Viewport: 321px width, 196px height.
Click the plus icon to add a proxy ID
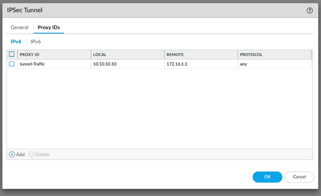[12, 154]
